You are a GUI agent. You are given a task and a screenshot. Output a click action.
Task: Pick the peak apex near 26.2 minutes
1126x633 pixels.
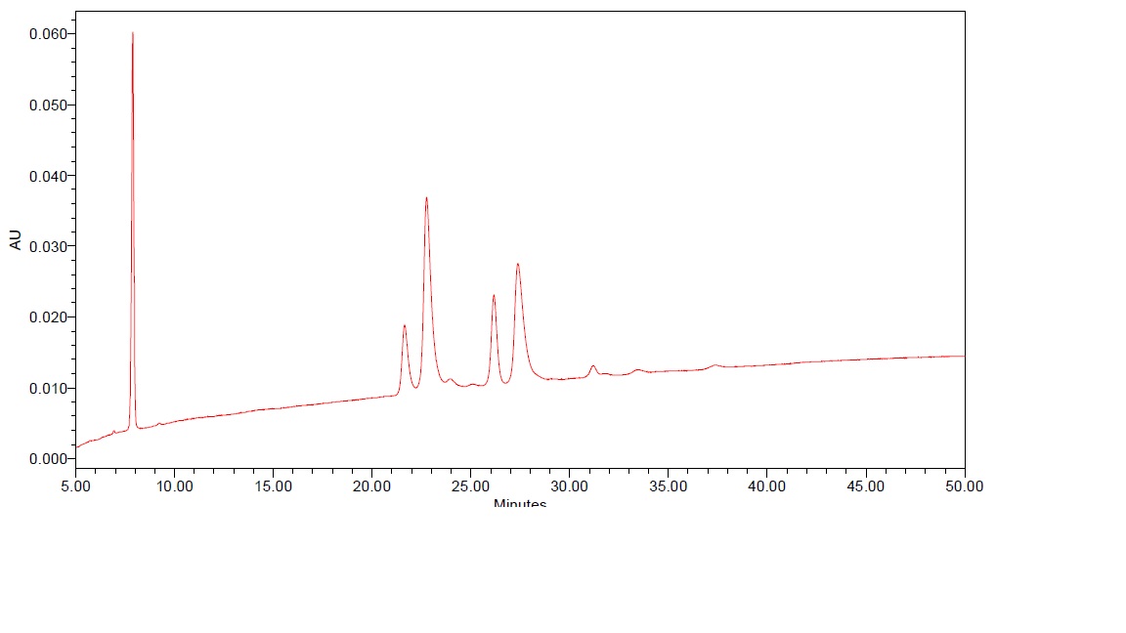coord(494,295)
